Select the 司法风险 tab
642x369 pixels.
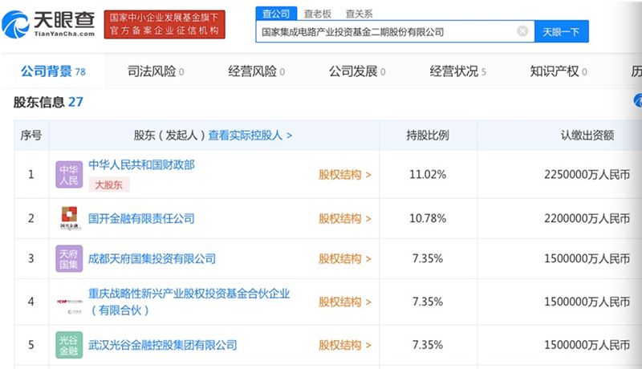156,71
